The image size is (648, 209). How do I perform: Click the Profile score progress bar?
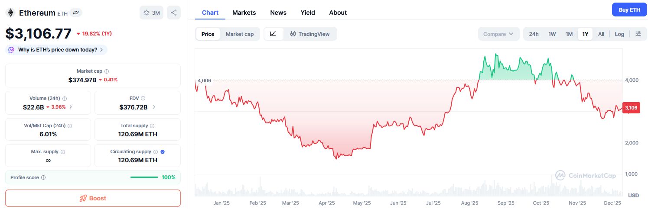coord(144,177)
